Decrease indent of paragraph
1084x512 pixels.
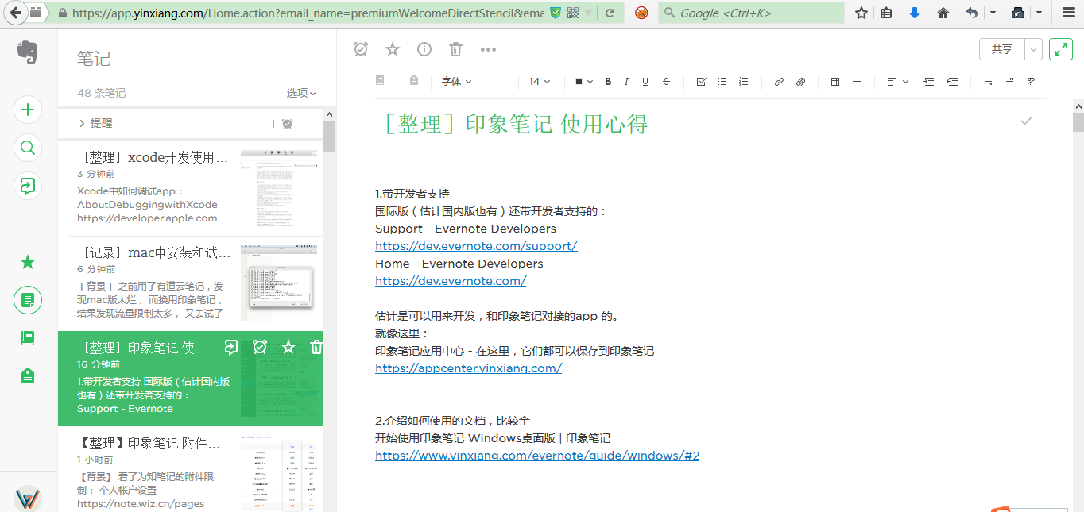[x=952, y=82]
